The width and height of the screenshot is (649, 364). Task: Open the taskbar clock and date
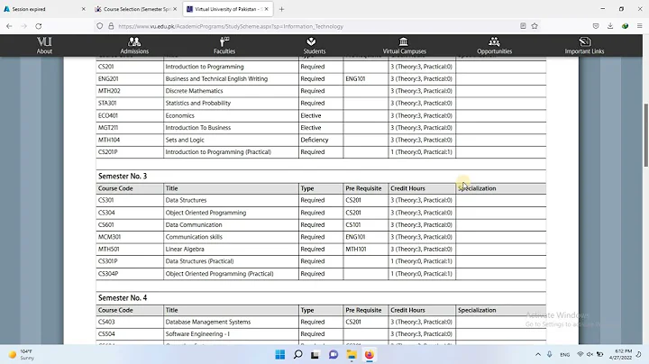pyautogui.click(x=620, y=354)
